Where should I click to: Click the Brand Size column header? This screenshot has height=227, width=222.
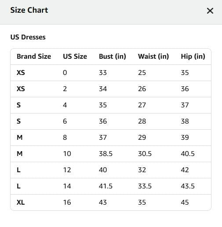[34, 57]
